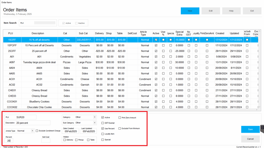Click the New button

point(190,11)
